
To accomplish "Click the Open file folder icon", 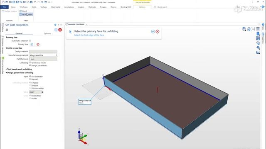I will [x=7, y=2].
